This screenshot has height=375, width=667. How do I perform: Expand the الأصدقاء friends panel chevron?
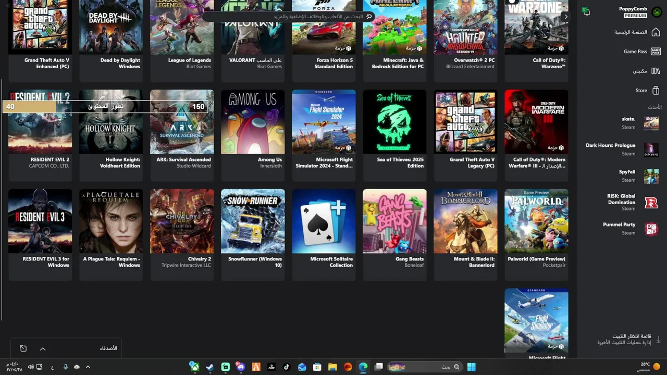point(43,348)
